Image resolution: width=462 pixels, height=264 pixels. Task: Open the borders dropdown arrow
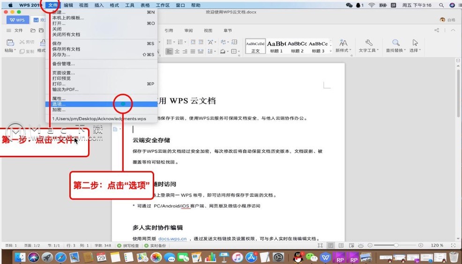(238, 51)
